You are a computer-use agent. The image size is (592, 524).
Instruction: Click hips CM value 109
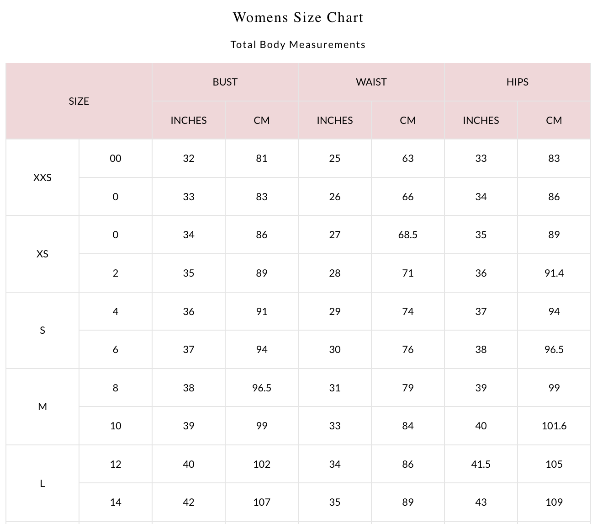pyautogui.click(x=554, y=502)
